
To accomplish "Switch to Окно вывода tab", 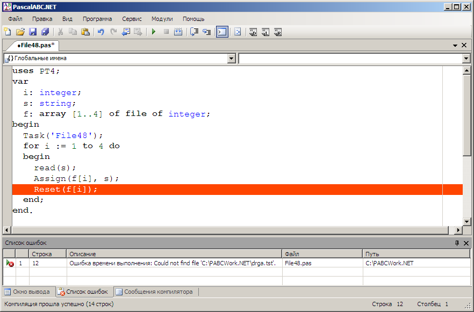I will [27, 292].
